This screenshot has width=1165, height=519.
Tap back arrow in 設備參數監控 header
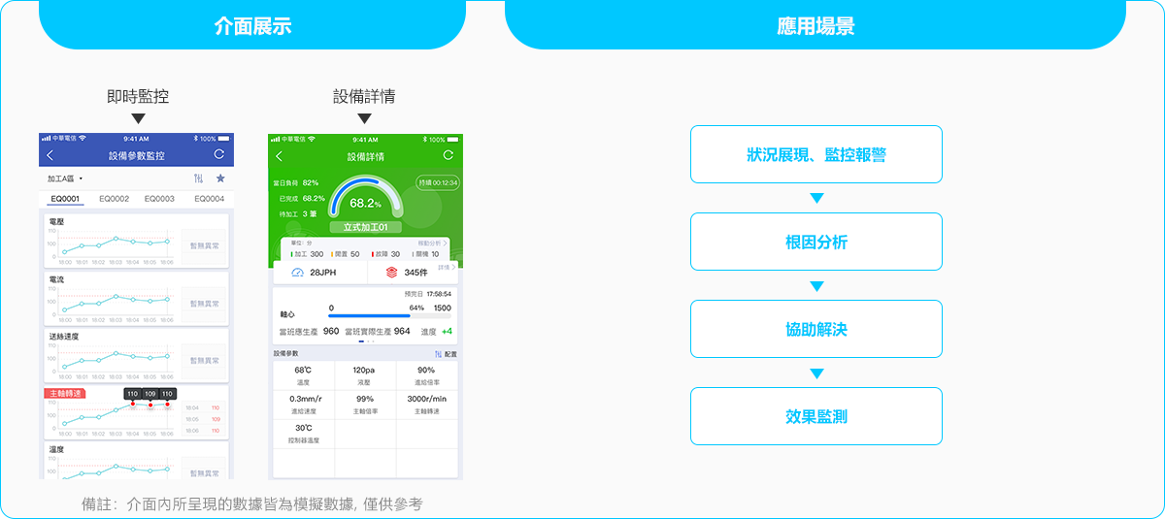coord(50,155)
